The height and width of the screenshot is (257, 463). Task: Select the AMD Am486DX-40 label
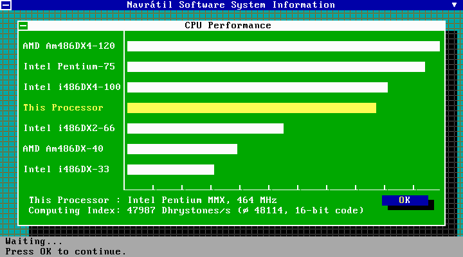click(63, 148)
